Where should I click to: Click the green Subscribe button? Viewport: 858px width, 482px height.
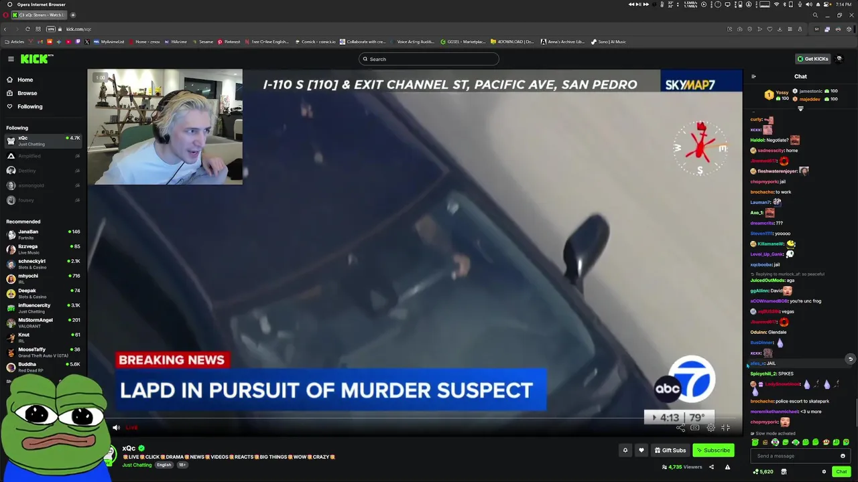[x=713, y=450]
